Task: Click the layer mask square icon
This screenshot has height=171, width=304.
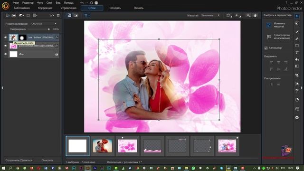Action: pyautogui.click(x=28, y=15)
